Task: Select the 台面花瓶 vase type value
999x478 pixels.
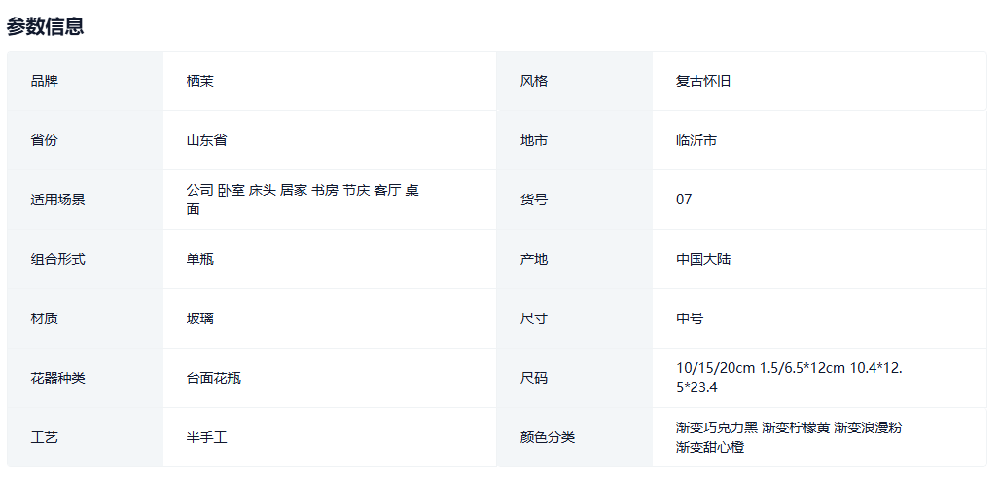Action: (x=213, y=378)
